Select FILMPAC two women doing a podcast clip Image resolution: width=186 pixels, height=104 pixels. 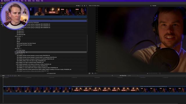pyautogui.click(x=33, y=66)
